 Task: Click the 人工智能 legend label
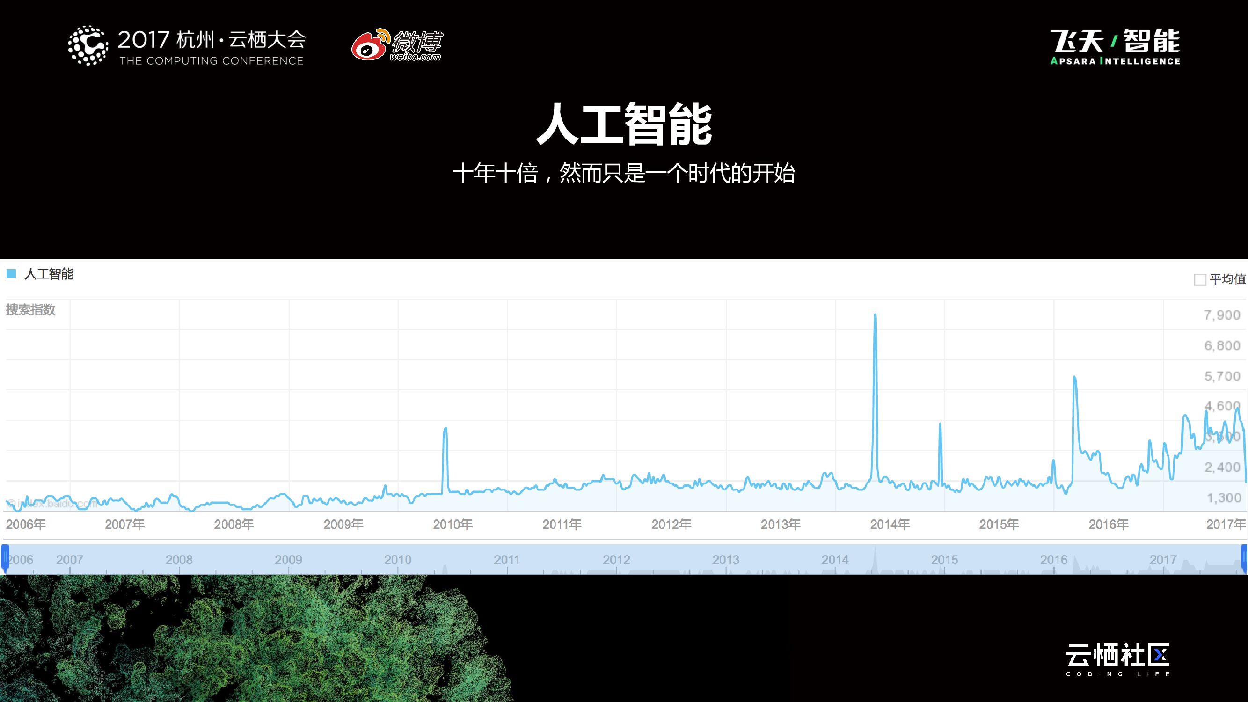coord(49,274)
